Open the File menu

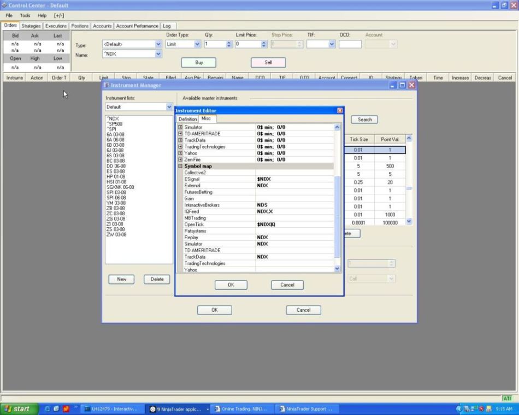(x=9, y=15)
